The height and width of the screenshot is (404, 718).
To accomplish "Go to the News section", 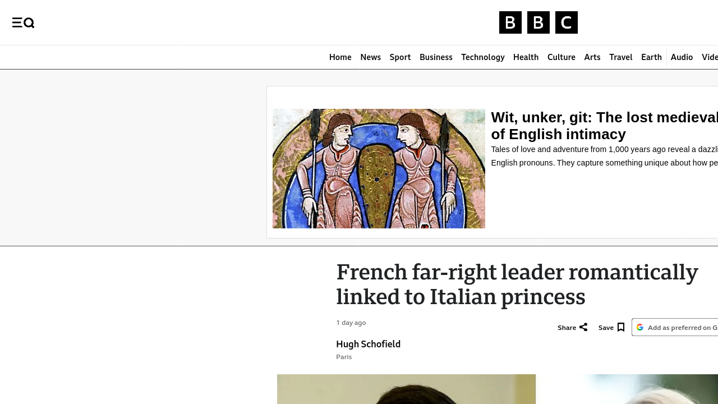I will click(370, 57).
